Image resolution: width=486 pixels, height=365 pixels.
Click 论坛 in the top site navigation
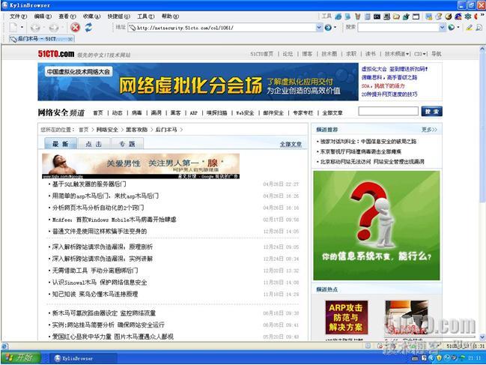[x=288, y=54]
